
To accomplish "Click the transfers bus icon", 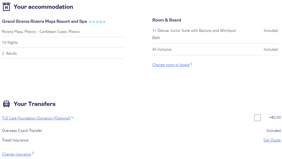I will click(6, 104).
